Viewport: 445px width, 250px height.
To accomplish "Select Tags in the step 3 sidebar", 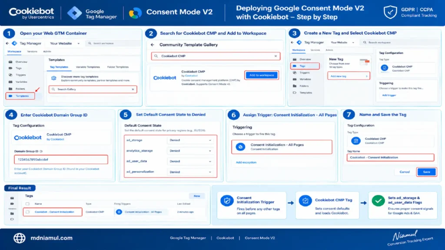I will 305,66.
